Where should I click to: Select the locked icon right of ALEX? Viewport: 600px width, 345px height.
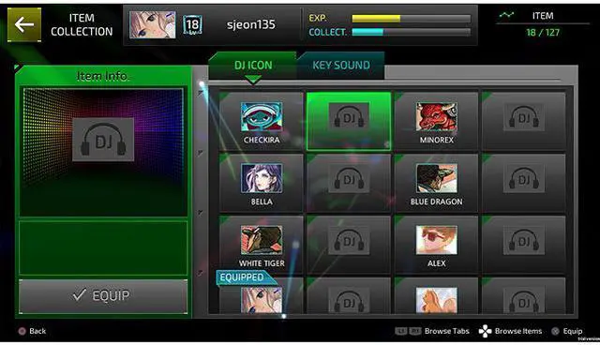tap(523, 245)
